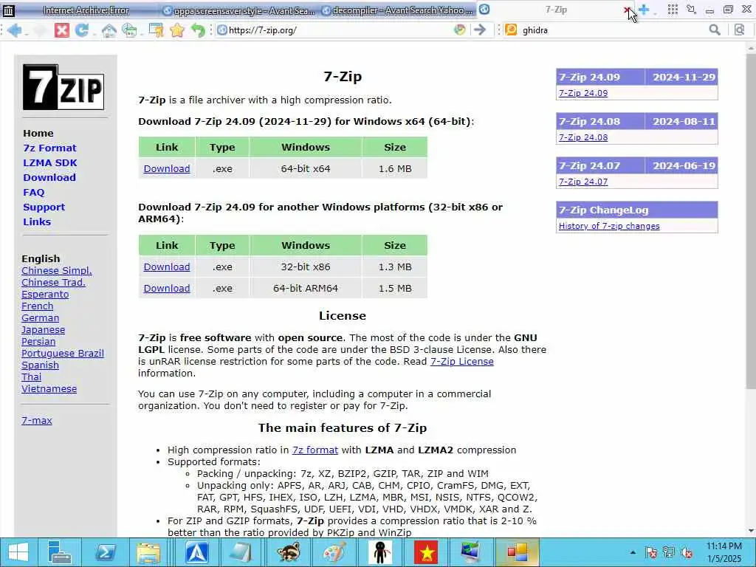This screenshot has height=567, width=756.
Task: Expand the new tab dropdown arrow
Action: (655, 13)
